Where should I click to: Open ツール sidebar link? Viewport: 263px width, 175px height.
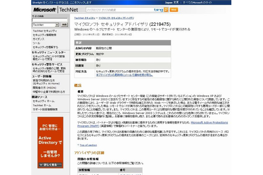[37, 43]
